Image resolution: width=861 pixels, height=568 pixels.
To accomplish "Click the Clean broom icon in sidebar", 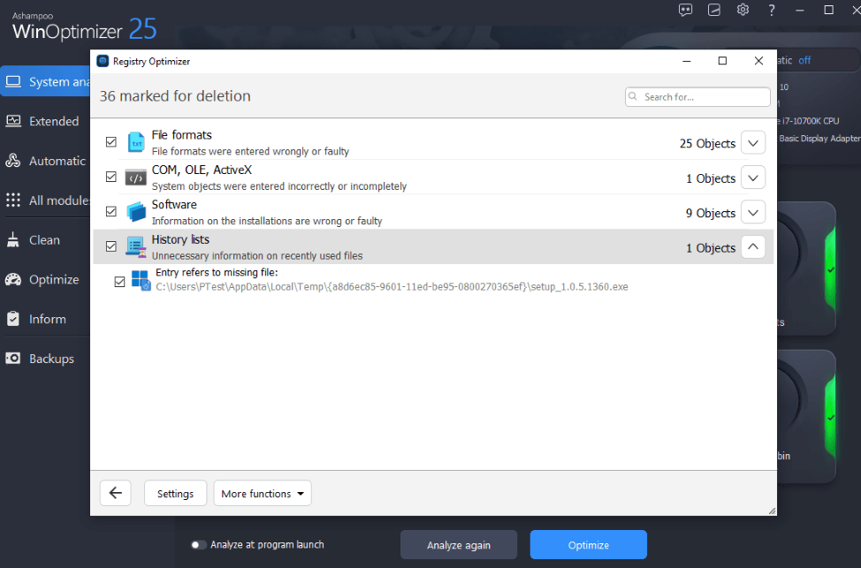I will [x=13, y=239].
